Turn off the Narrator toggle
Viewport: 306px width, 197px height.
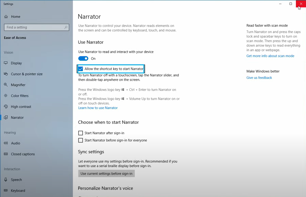point(83,59)
